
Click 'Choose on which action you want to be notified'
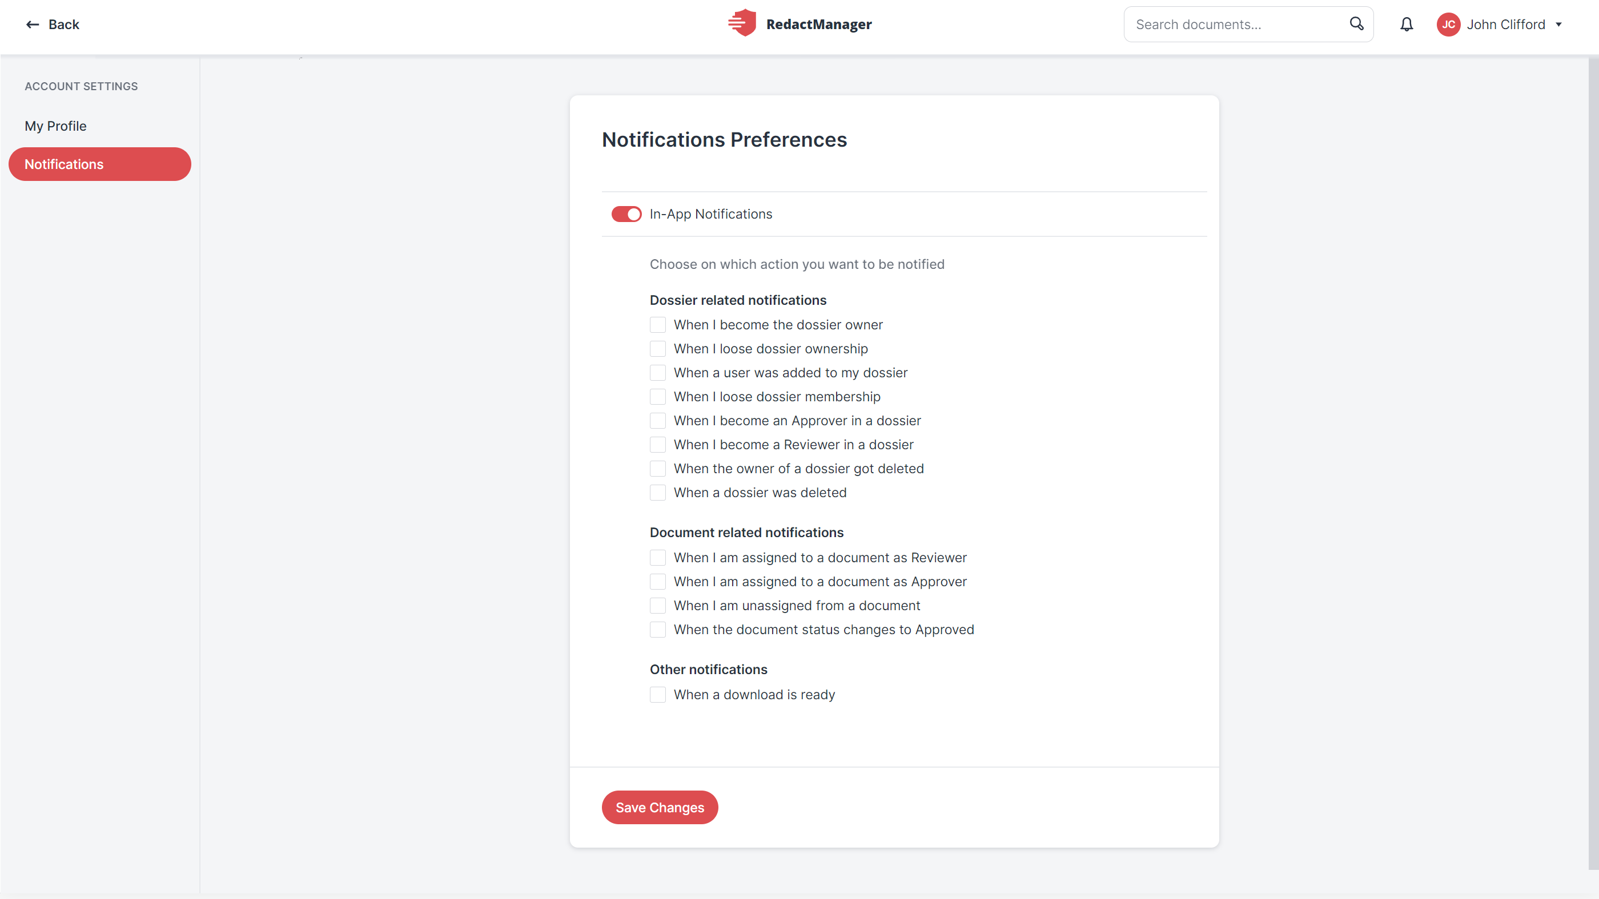point(797,264)
